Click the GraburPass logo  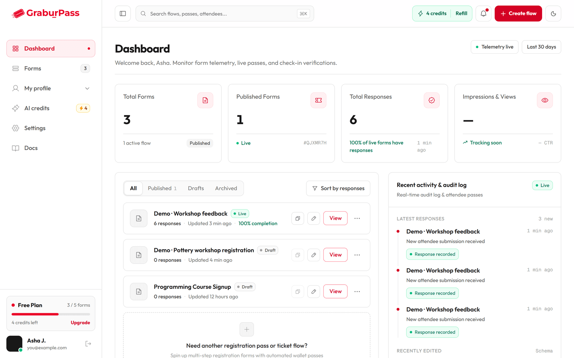coord(46,13)
